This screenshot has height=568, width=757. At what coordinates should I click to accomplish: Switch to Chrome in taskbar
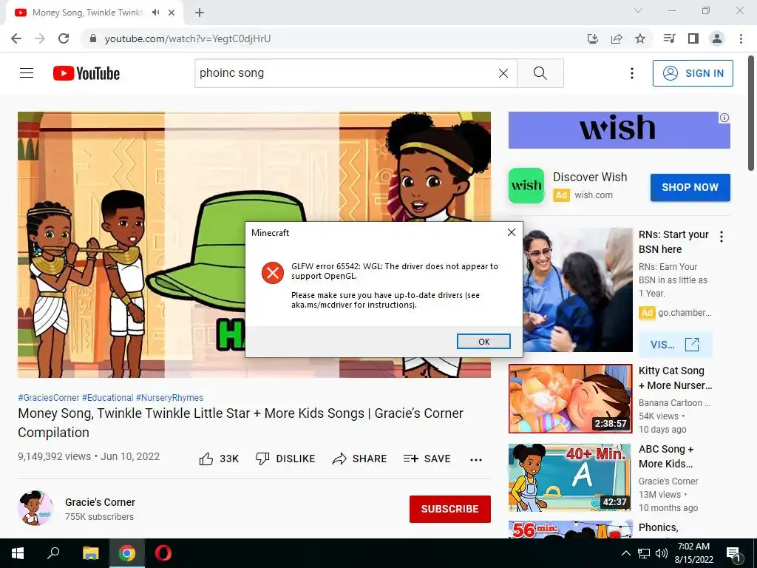pos(127,553)
